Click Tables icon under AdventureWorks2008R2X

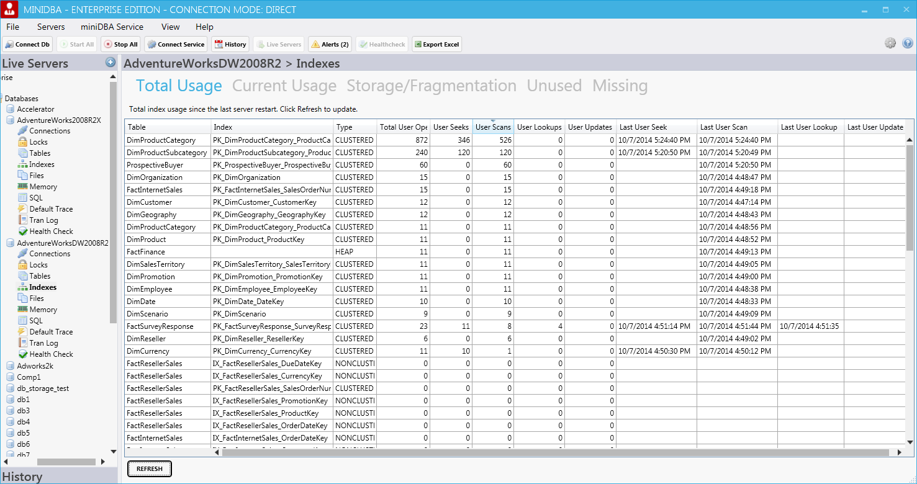pyautogui.click(x=22, y=153)
